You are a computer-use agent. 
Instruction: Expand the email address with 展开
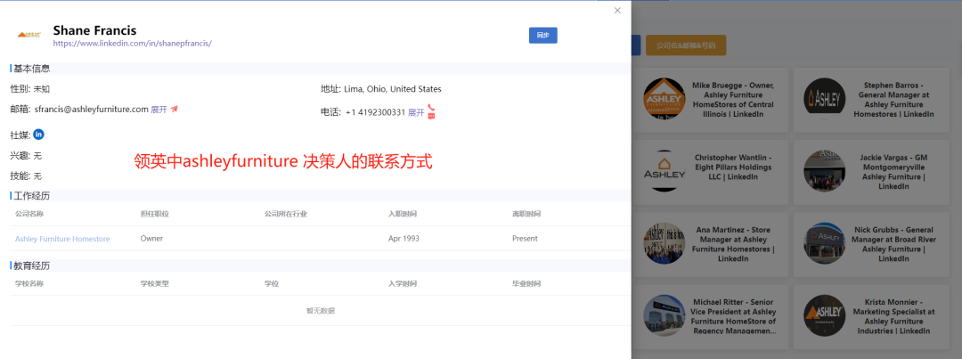click(x=159, y=110)
